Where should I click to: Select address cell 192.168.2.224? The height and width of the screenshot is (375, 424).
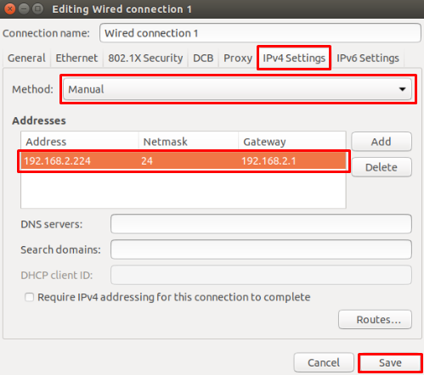point(57,161)
